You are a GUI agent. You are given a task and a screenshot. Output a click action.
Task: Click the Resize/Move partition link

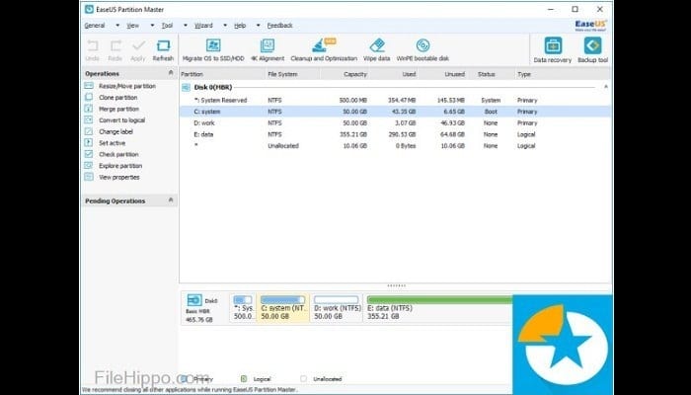[127, 86]
